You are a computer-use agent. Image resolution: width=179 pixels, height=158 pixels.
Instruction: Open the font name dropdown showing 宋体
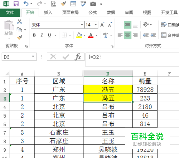tap(82, 25)
